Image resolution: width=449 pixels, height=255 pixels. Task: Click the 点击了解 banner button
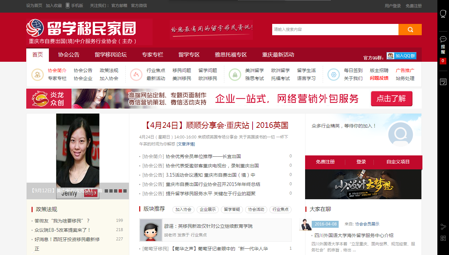(x=392, y=99)
